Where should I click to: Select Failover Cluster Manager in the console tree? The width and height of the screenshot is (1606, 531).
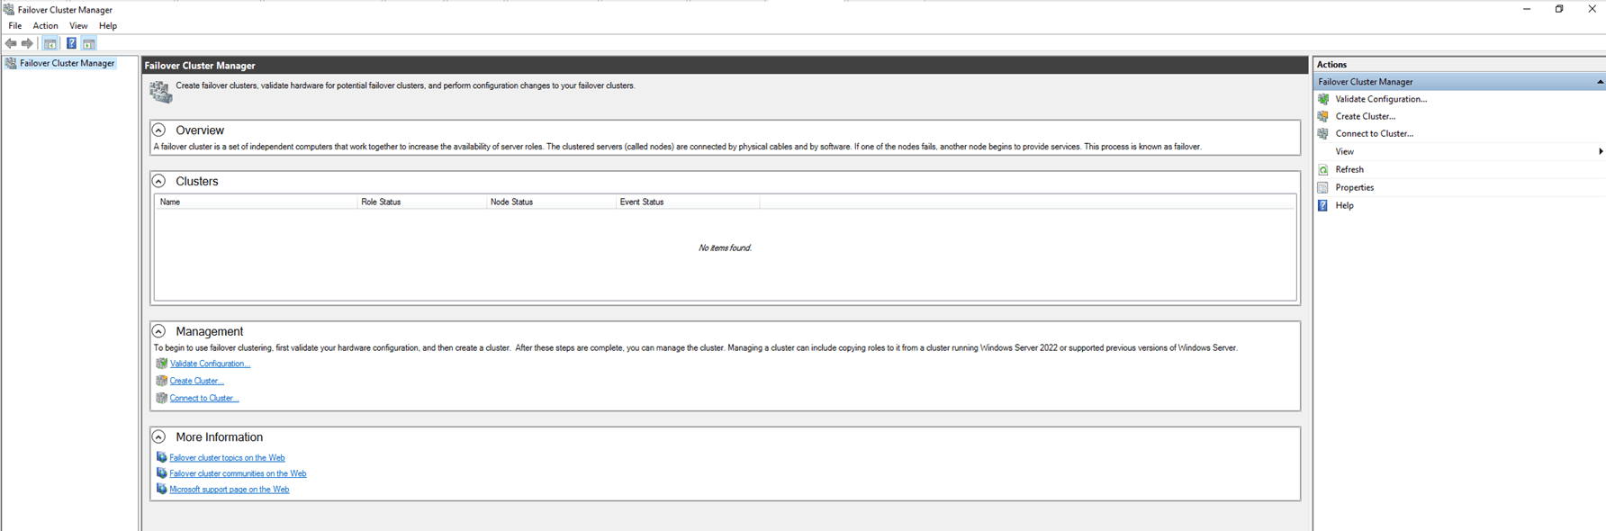point(68,63)
